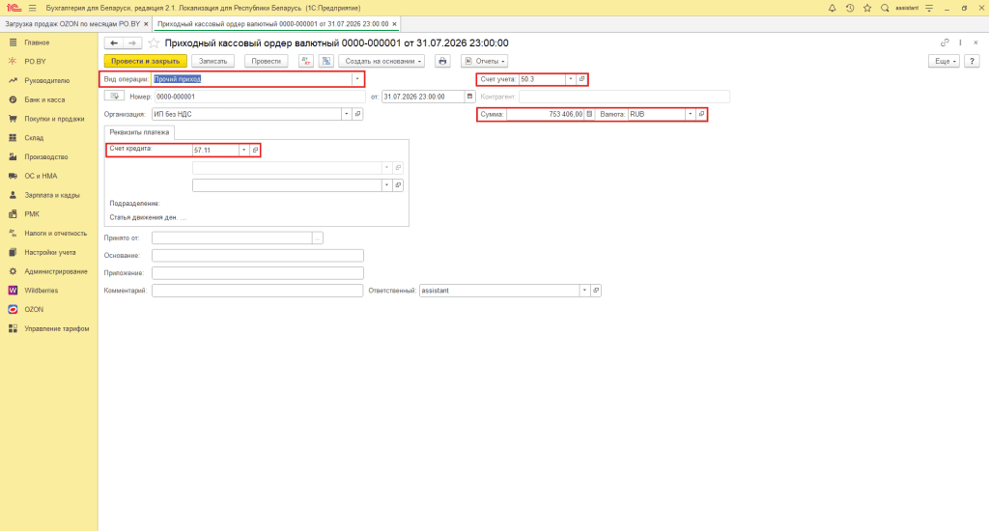This screenshot has height=531, width=989.
Task: Click Провести button
Action: pos(267,61)
